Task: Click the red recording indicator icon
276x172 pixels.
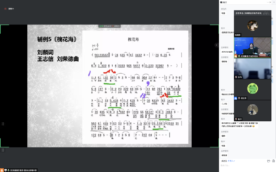Action: pos(6,9)
